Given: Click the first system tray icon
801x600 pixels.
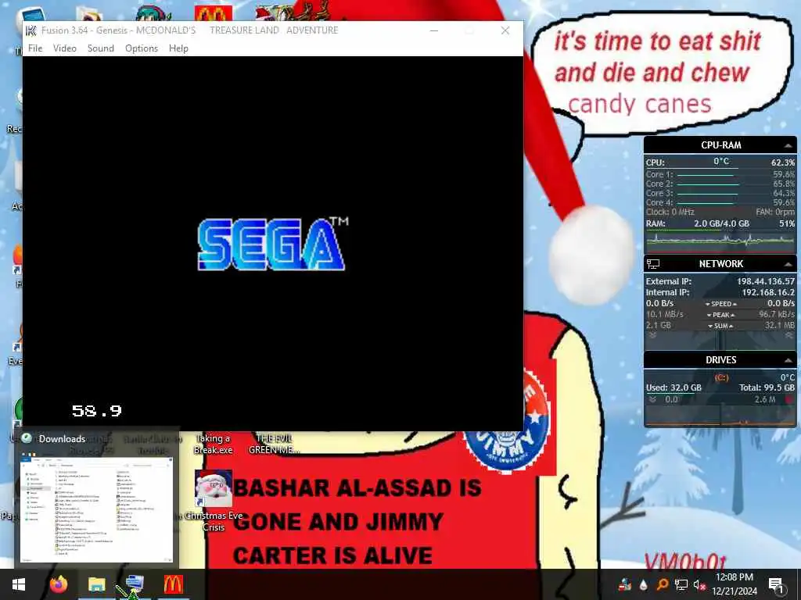Looking at the screenshot, I should 624,584.
